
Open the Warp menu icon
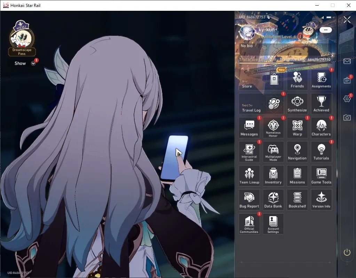(297, 128)
